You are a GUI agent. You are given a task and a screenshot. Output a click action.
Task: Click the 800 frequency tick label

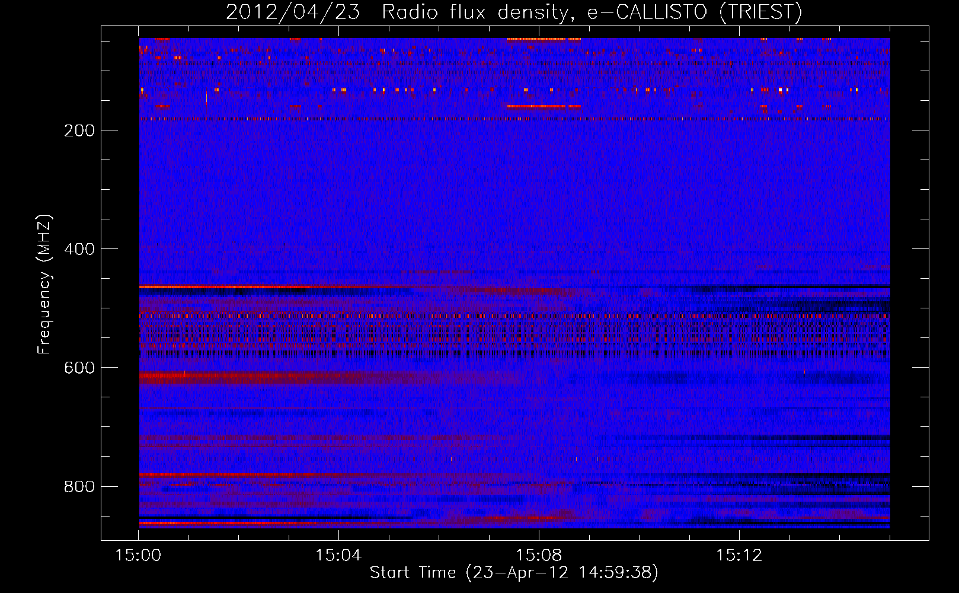pos(79,486)
